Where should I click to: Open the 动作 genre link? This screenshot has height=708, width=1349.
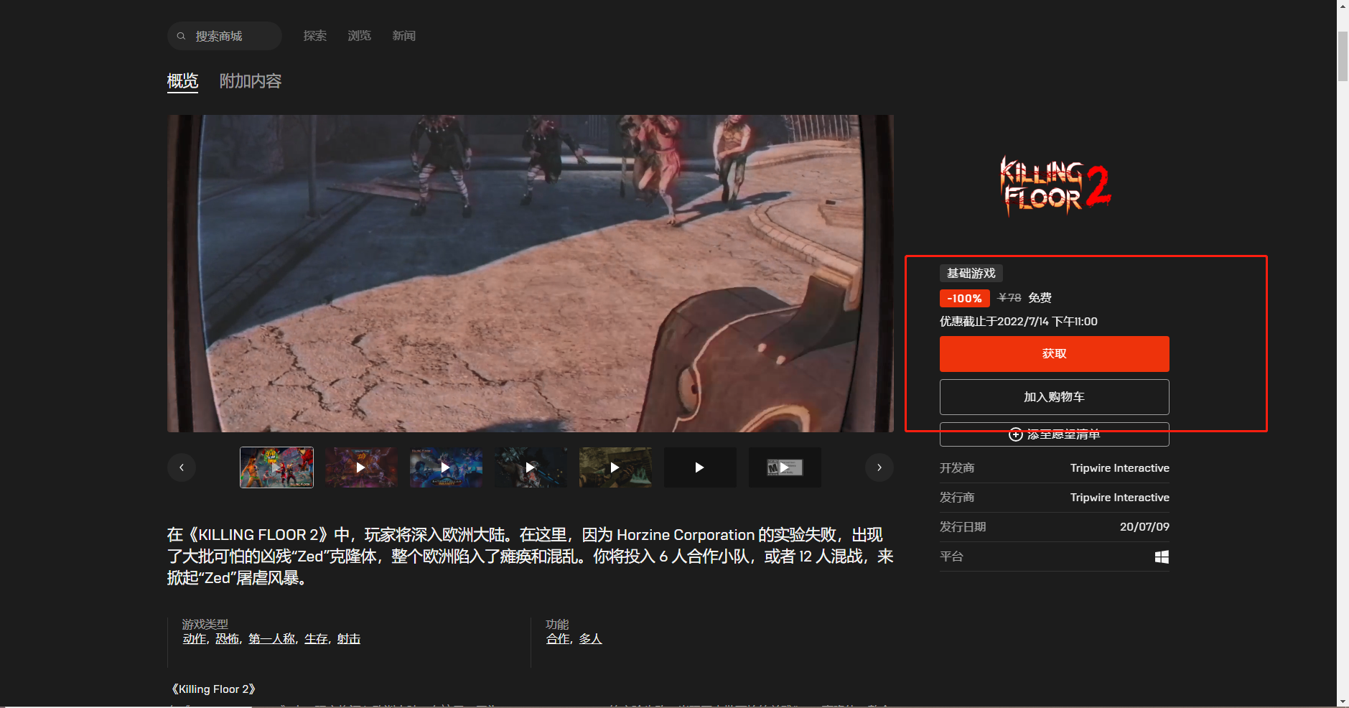[x=193, y=638]
